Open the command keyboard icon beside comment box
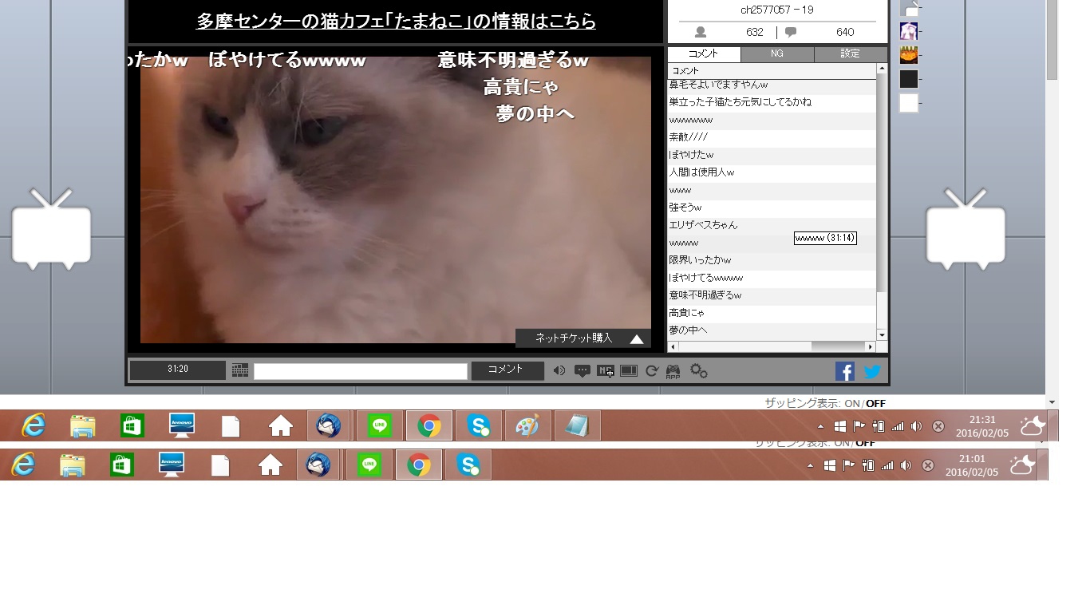Image resolution: width=1090 pixels, height=613 pixels. tap(240, 370)
